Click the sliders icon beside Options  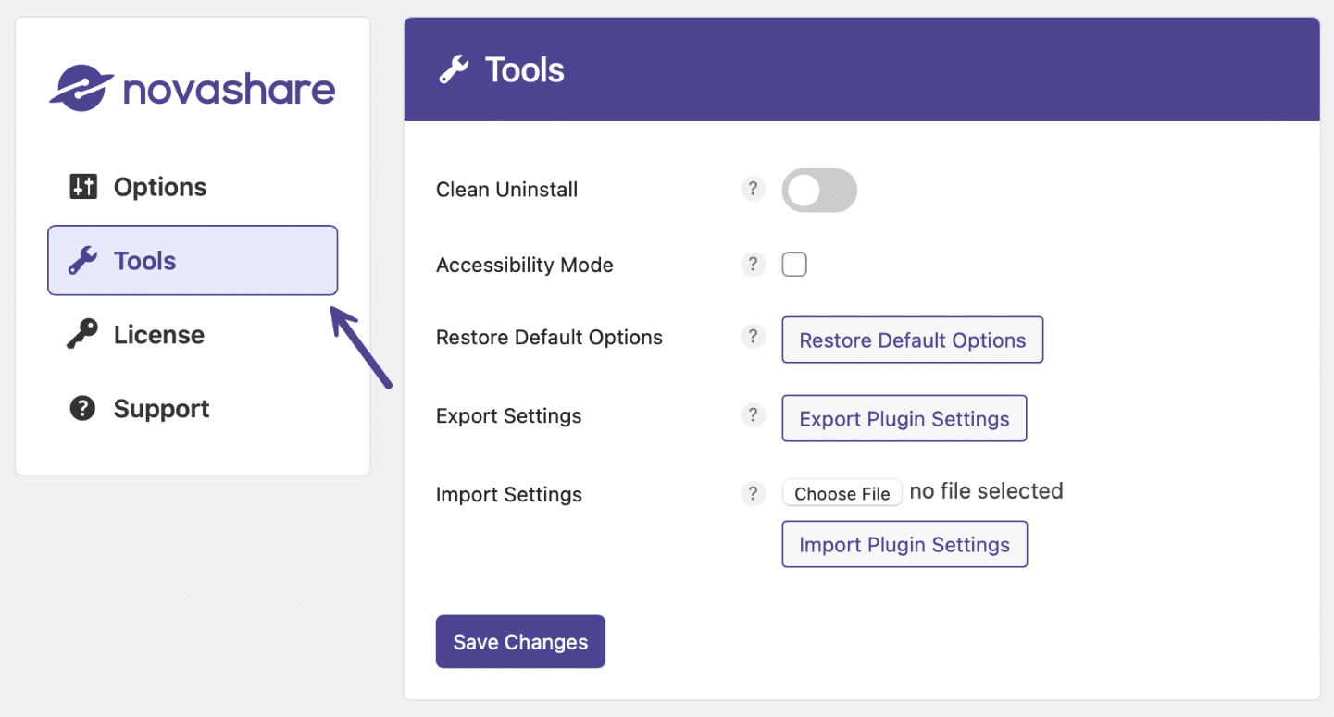pos(84,186)
